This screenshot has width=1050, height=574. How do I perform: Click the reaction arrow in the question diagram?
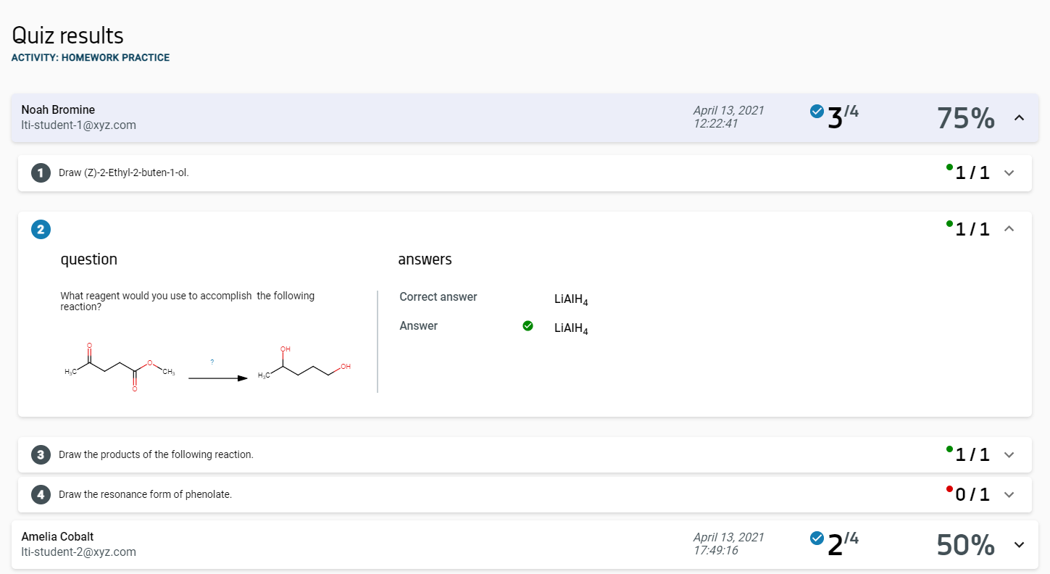(x=217, y=378)
